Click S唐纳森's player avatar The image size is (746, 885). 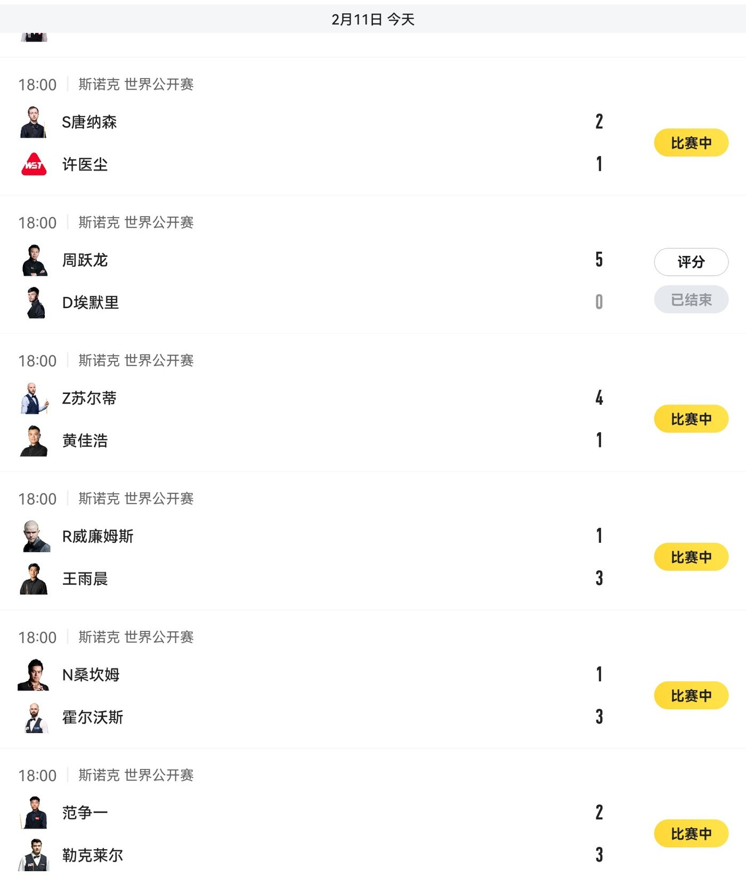34,122
